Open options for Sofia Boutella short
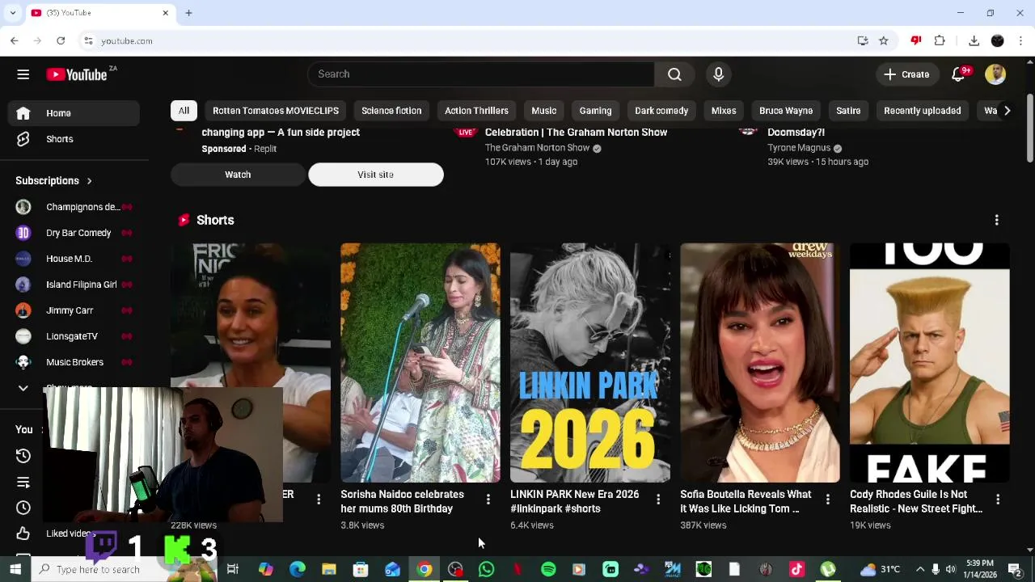 pyautogui.click(x=828, y=500)
